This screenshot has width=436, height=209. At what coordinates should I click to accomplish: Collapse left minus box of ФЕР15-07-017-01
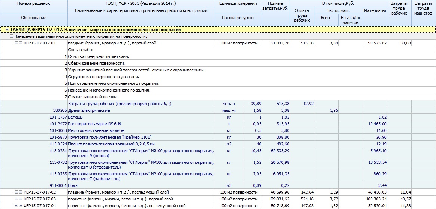[x=16, y=43]
